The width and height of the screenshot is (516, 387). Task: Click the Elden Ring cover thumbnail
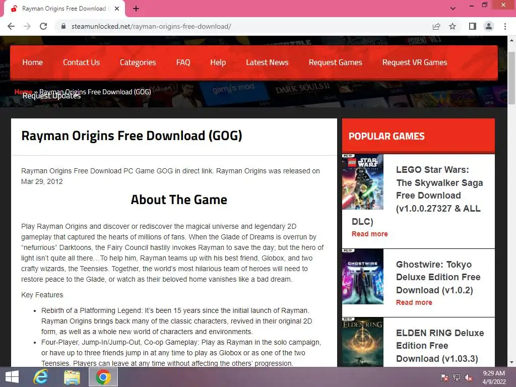[363, 342]
